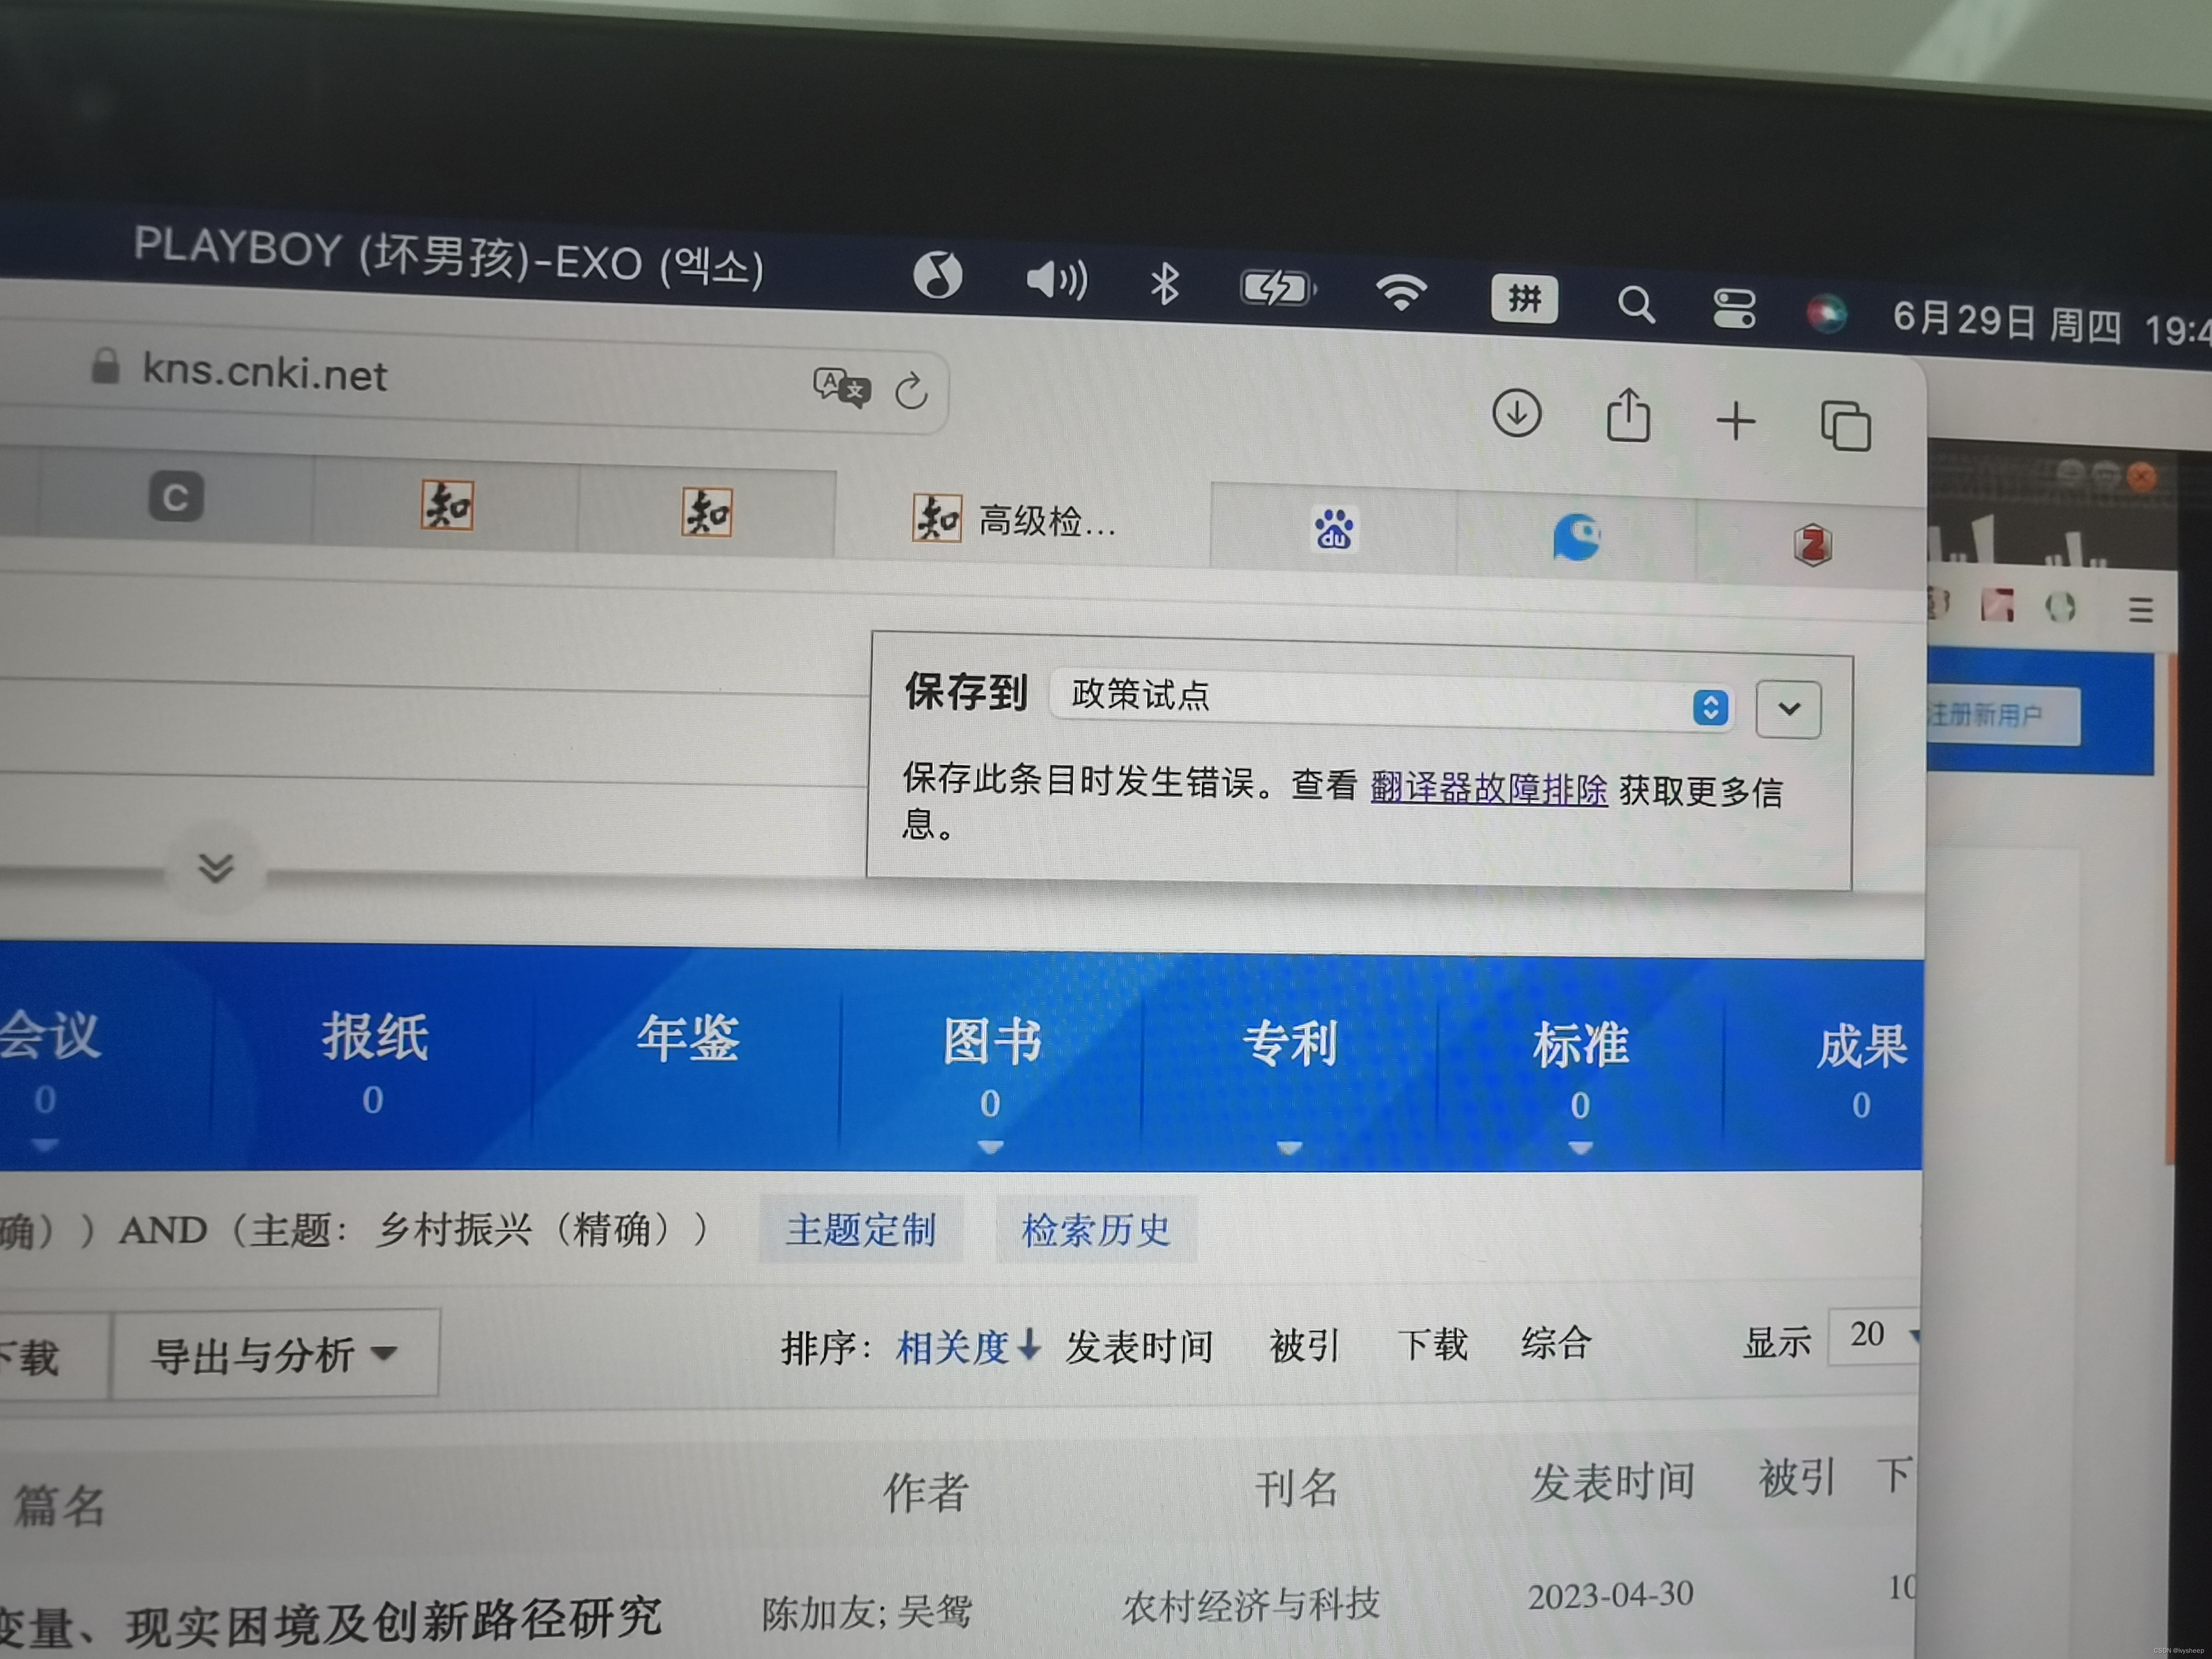Expand search panel with double chevron
The image size is (2212, 1659).
216,867
